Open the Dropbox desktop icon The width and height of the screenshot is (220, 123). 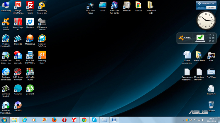tap(30, 22)
